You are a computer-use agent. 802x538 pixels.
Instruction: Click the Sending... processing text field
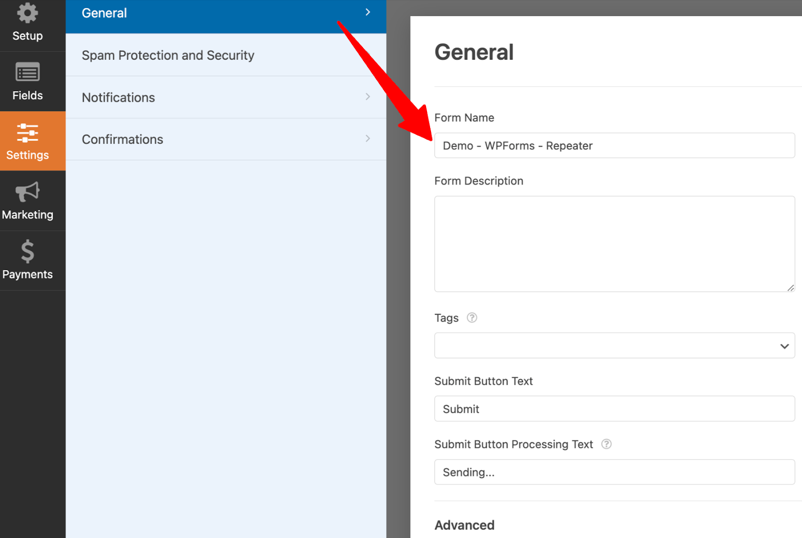pos(615,472)
